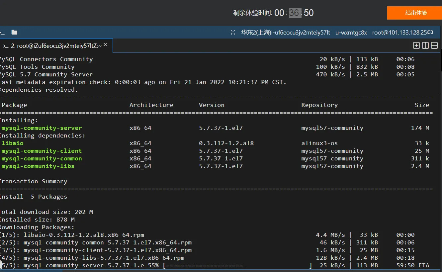Click the 剩余体验时间 remaining time label
The image size is (442, 272).
pyautogui.click(x=252, y=13)
